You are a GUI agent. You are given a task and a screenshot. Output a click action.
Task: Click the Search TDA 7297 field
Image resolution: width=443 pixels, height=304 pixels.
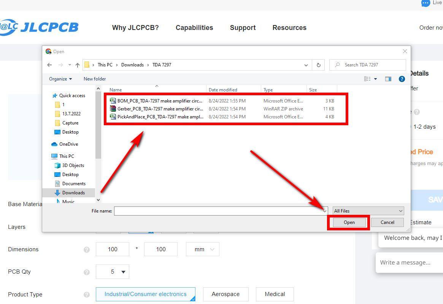tap(368, 65)
